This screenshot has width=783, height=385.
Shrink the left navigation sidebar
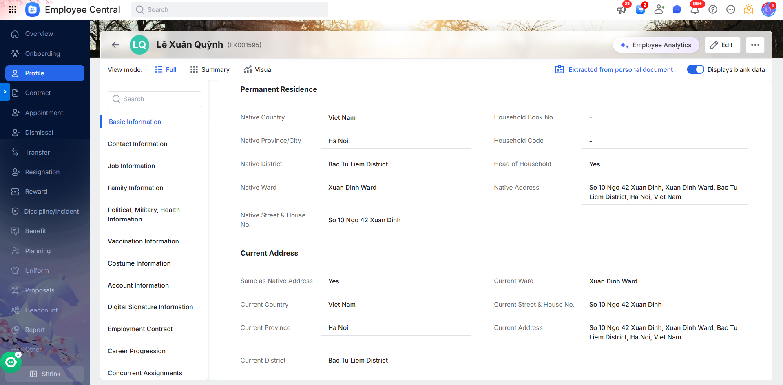tap(45, 374)
